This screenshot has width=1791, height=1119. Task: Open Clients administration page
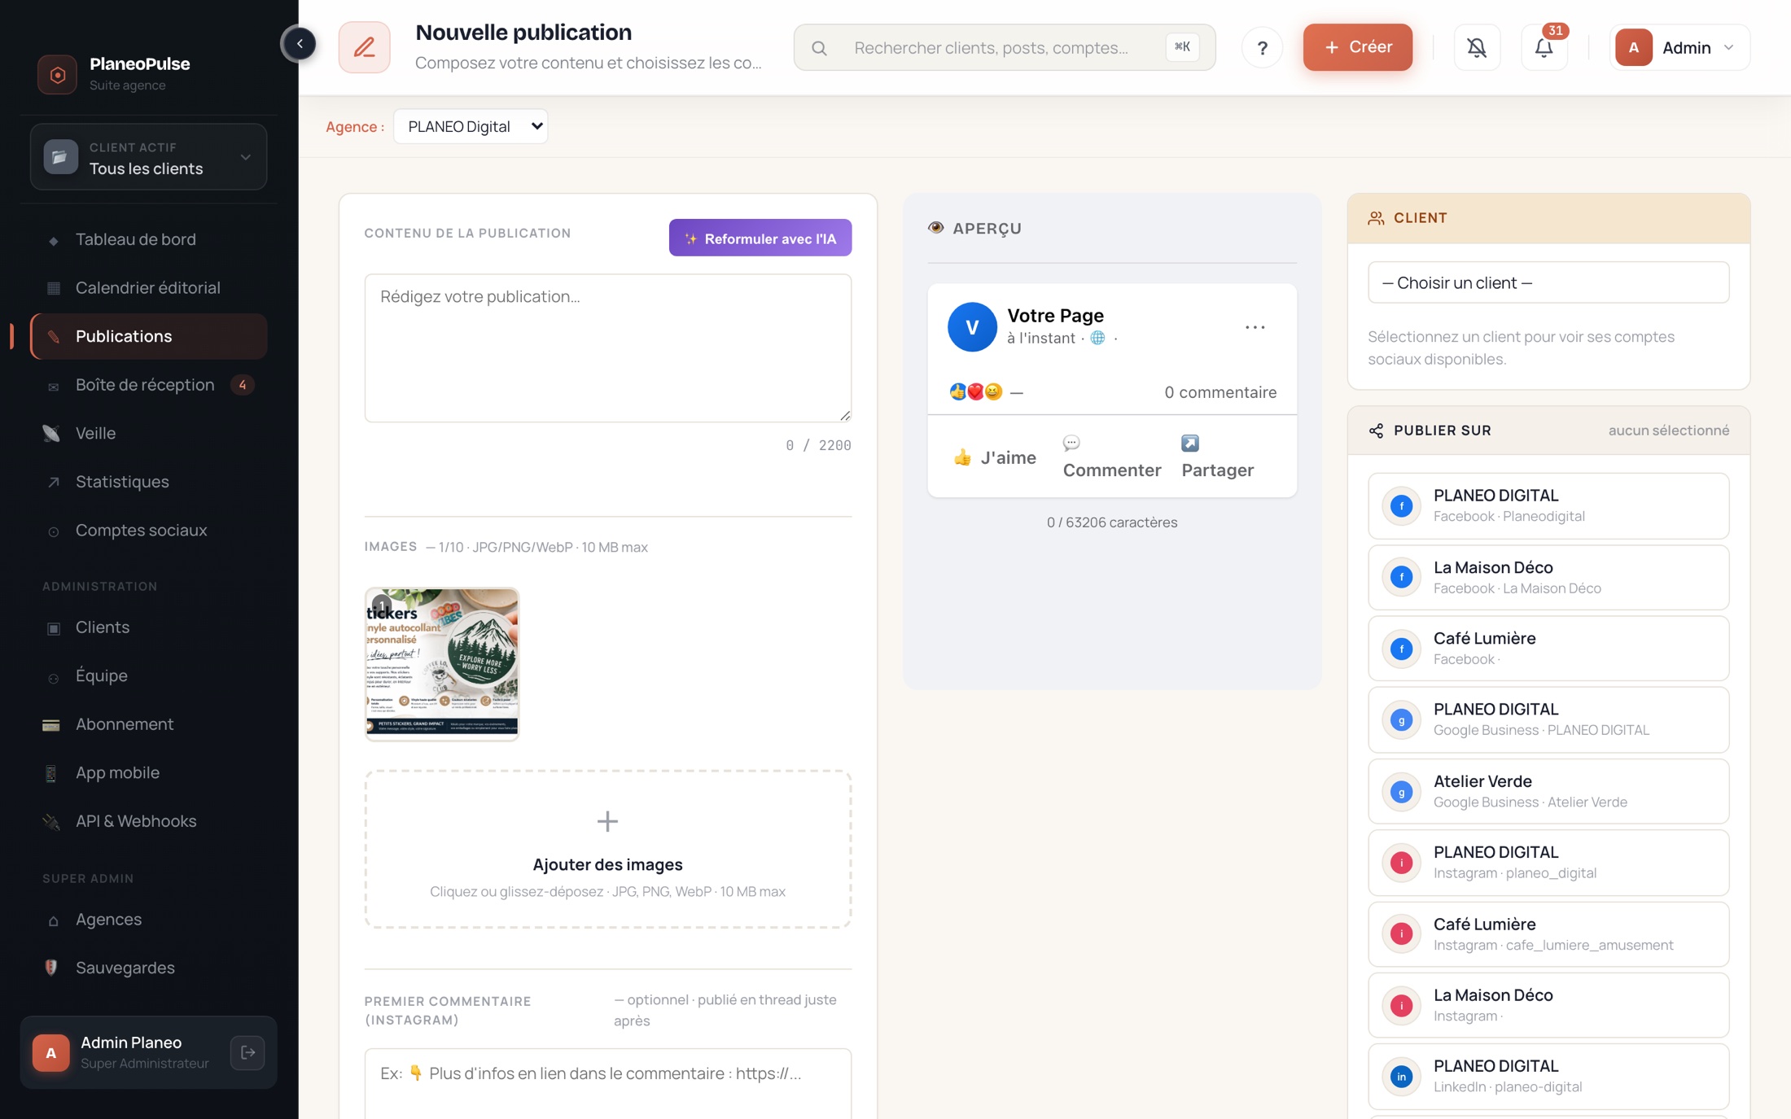pos(148,627)
